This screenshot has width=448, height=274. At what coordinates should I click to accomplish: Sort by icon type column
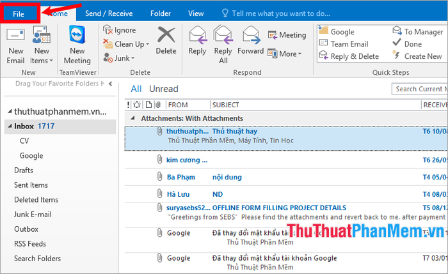[x=148, y=105]
